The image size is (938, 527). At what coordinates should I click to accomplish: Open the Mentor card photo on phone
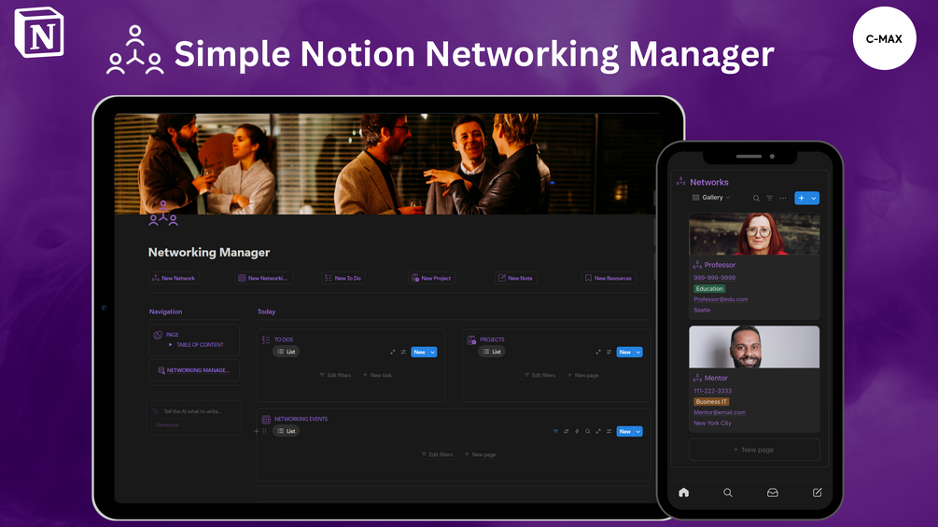754,347
